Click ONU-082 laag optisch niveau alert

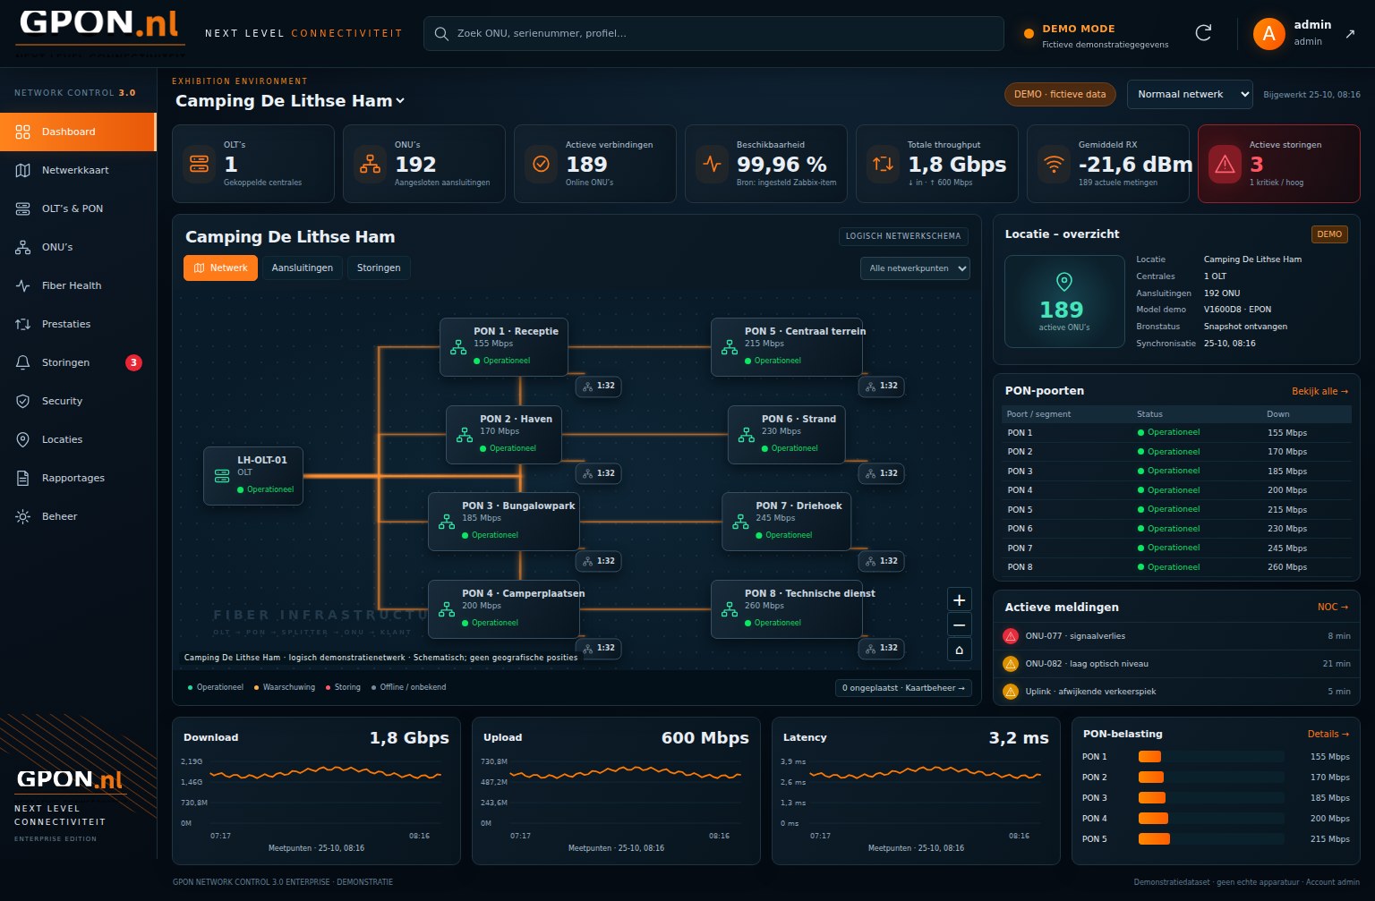1176,664
